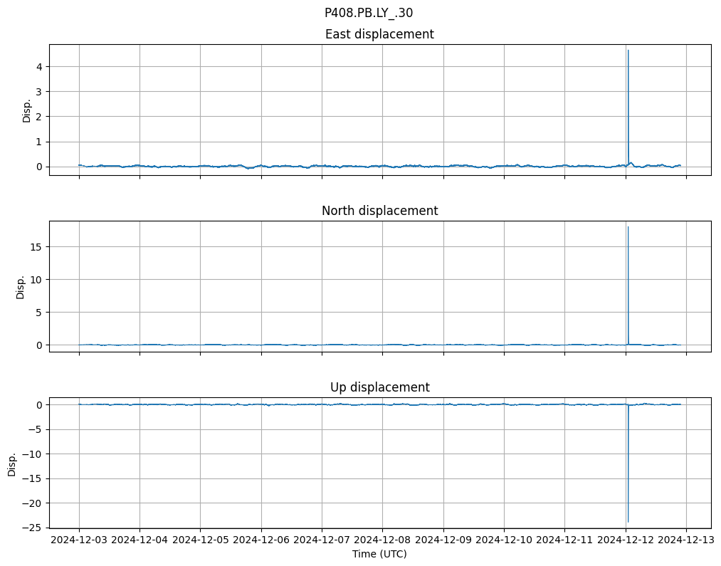Select the 2024-12-12 date tick label

(x=626, y=540)
